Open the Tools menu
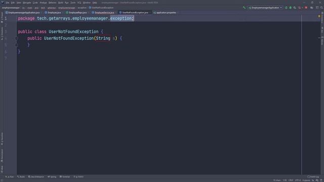The width and height of the screenshot is (324, 182). (73, 3)
